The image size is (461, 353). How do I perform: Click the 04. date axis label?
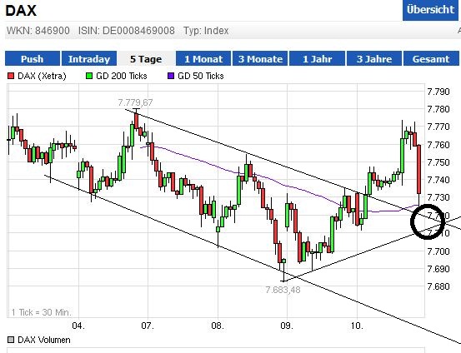coord(78,326)
